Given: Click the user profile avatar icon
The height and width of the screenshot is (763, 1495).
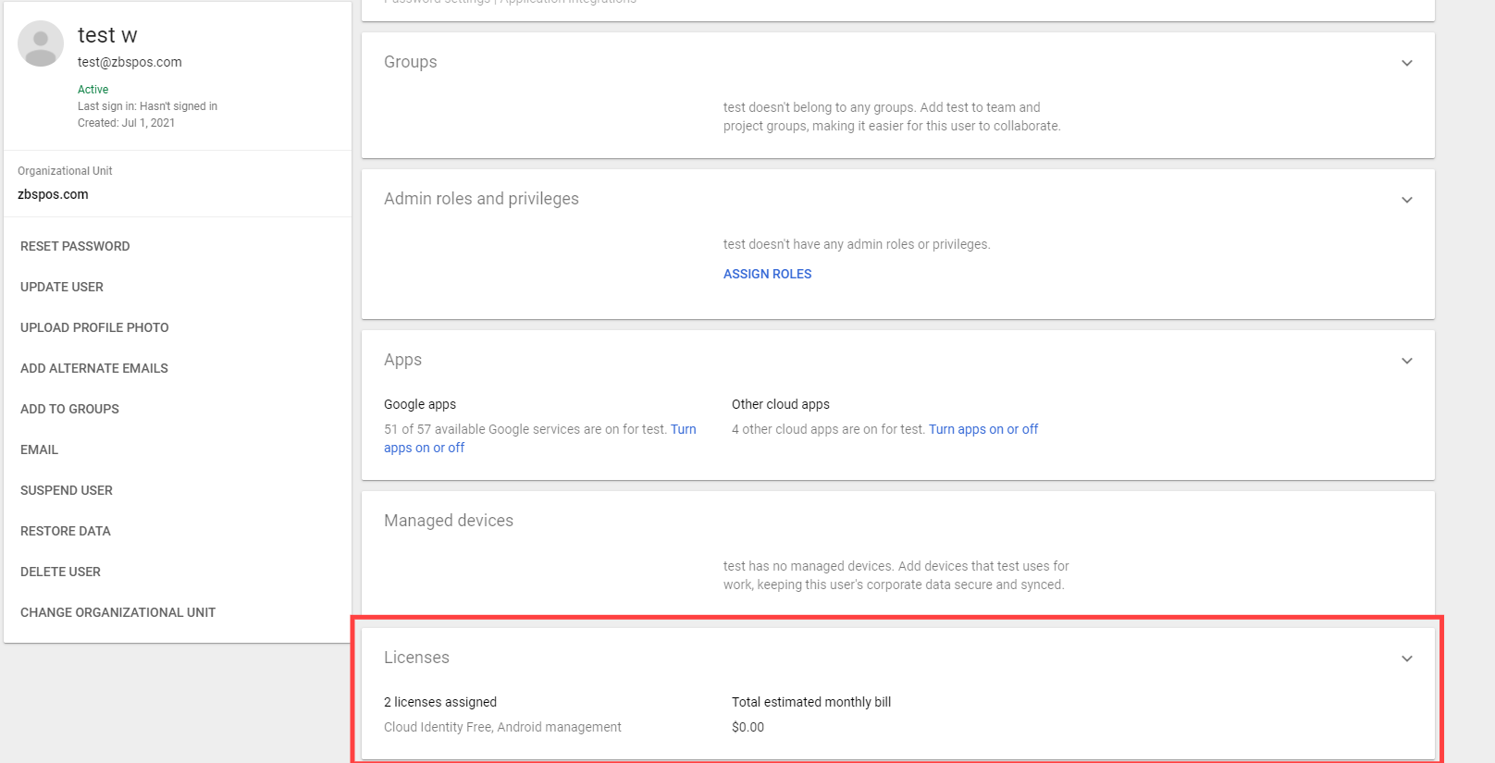Looking at the screenshot, I should 41,43.
